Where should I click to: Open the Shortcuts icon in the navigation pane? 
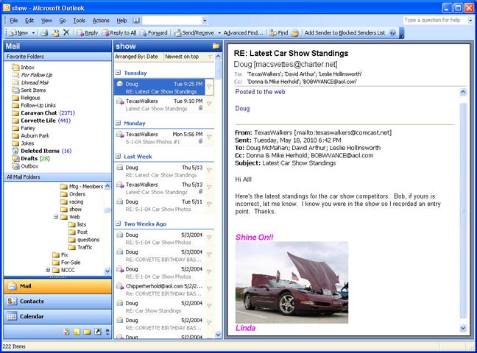tap(97, 332)
